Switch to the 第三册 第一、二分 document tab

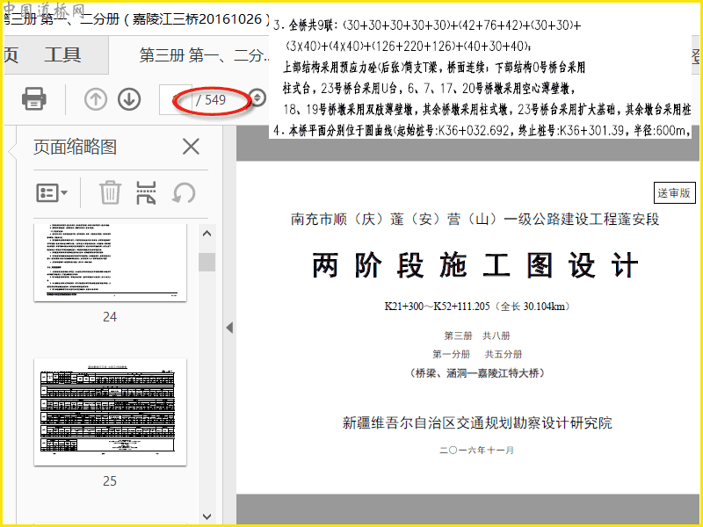tap(204, 55)
